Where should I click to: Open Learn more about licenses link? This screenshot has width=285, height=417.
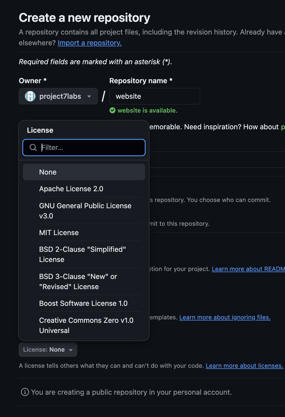pyautogui.click(x=244, y=366)
